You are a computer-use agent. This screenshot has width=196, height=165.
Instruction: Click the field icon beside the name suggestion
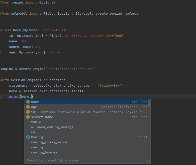[x=28, y=102]
